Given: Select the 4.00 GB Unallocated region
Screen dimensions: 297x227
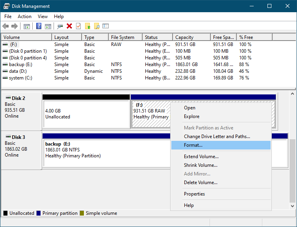Looking at the screenshot, I should [x=86, y=111].
